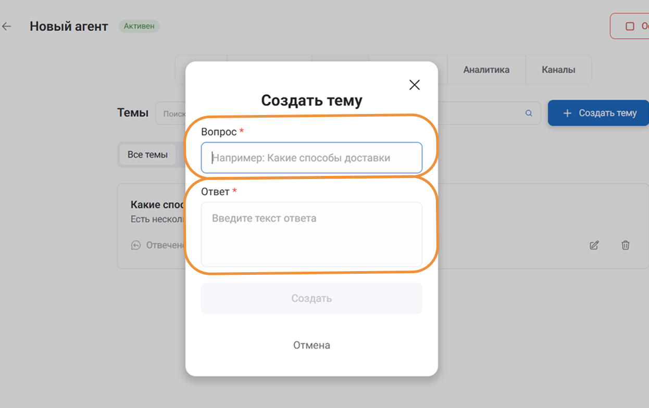Open the Аналитика tab
Image resolution: width=649 pixels, height=408 pixels.
pyautogui.click(x=486, y=70)
